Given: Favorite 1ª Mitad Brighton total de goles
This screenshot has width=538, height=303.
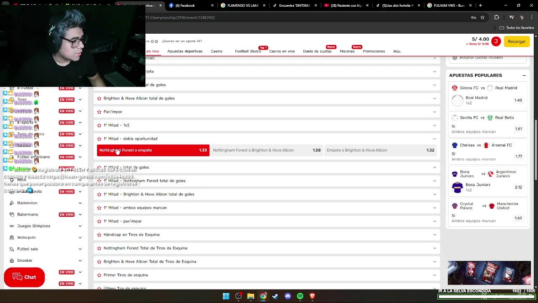Looking at the screenshot, I should (99, 194).
